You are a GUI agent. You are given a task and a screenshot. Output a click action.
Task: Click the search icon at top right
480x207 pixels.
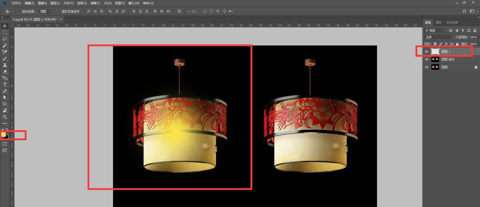pyautogui.click(x=464, y=11)
